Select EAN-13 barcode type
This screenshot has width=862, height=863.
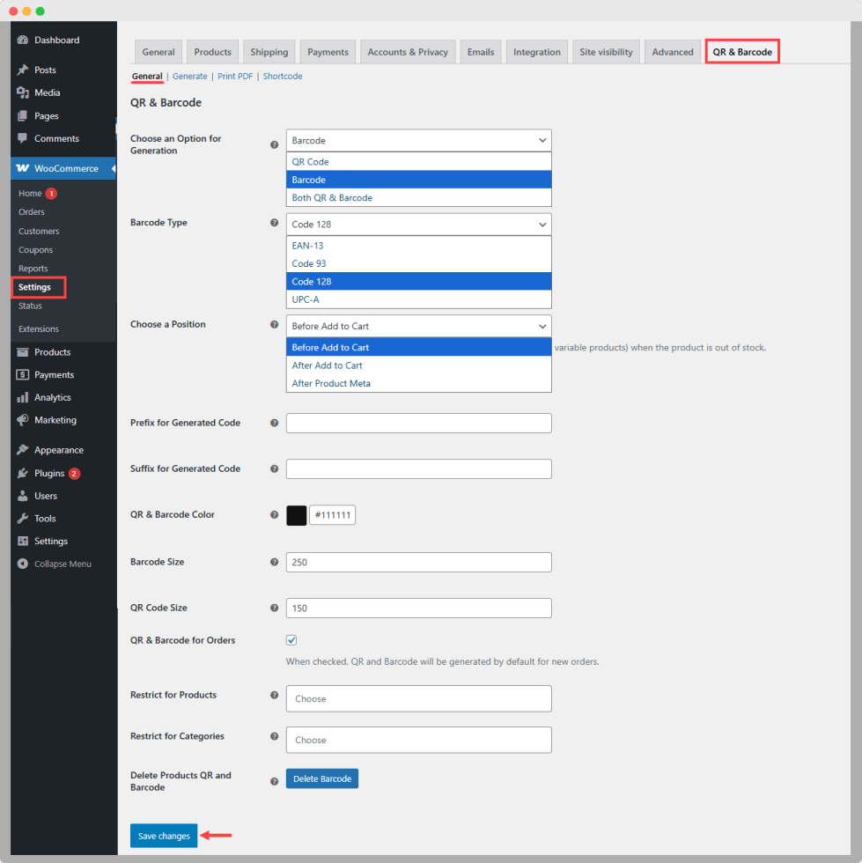click(419, 246)
